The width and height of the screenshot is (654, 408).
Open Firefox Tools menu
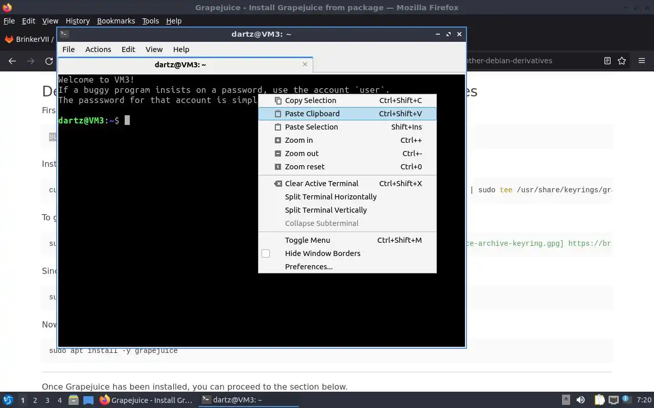150,21
